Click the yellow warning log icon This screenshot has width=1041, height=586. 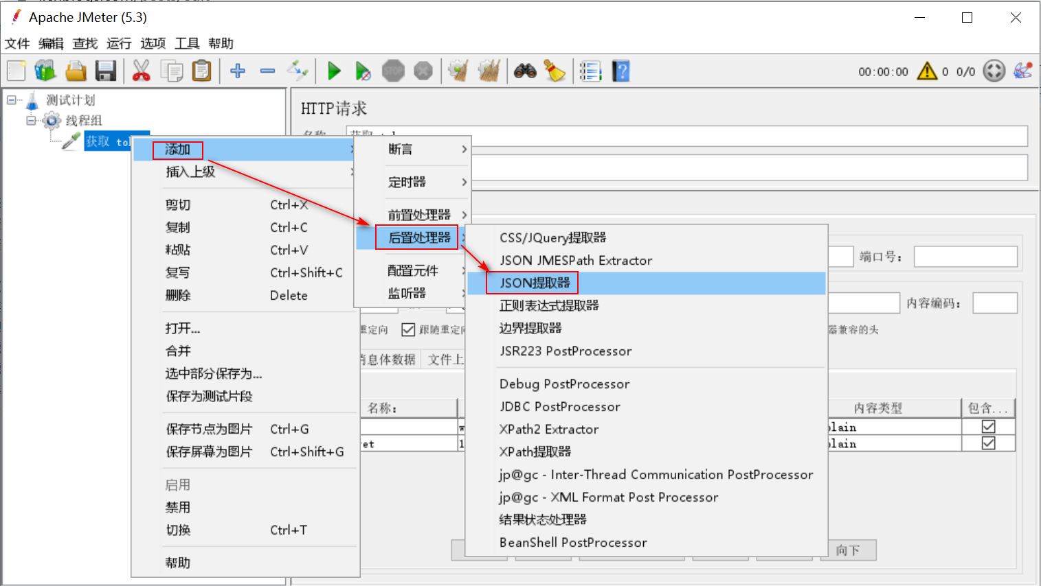[x=927, y=71]
